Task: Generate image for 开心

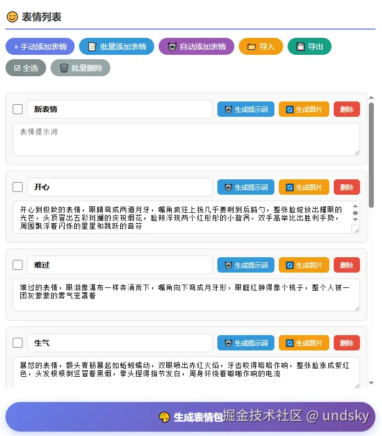Action: coord(304,187)
